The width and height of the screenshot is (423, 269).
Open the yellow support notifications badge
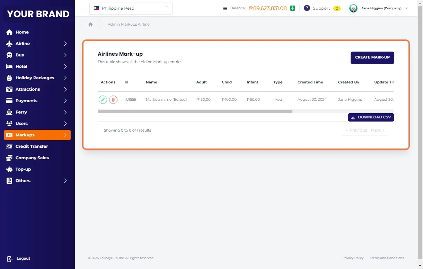click(x=336, y=8)
